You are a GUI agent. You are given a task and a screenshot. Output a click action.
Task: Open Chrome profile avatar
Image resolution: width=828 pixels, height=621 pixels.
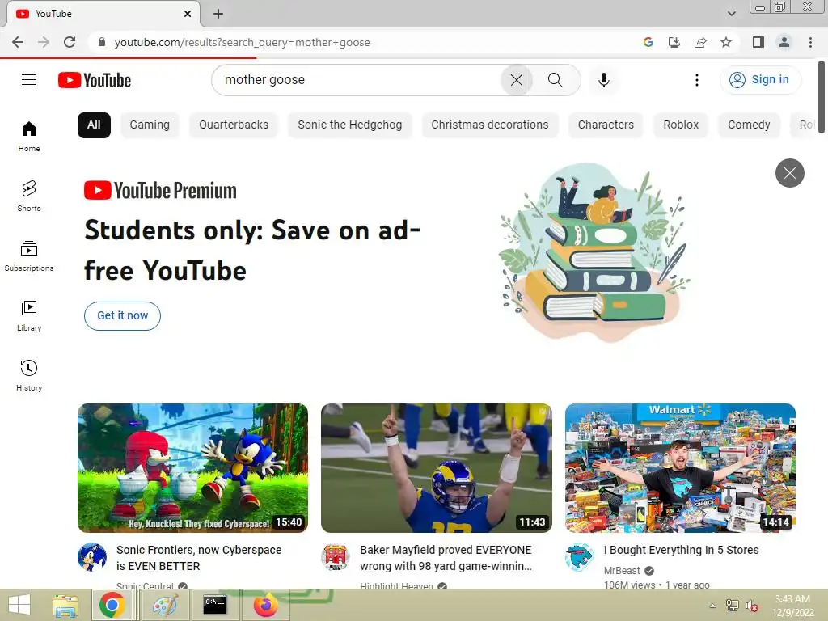click(x=784, y=42)
